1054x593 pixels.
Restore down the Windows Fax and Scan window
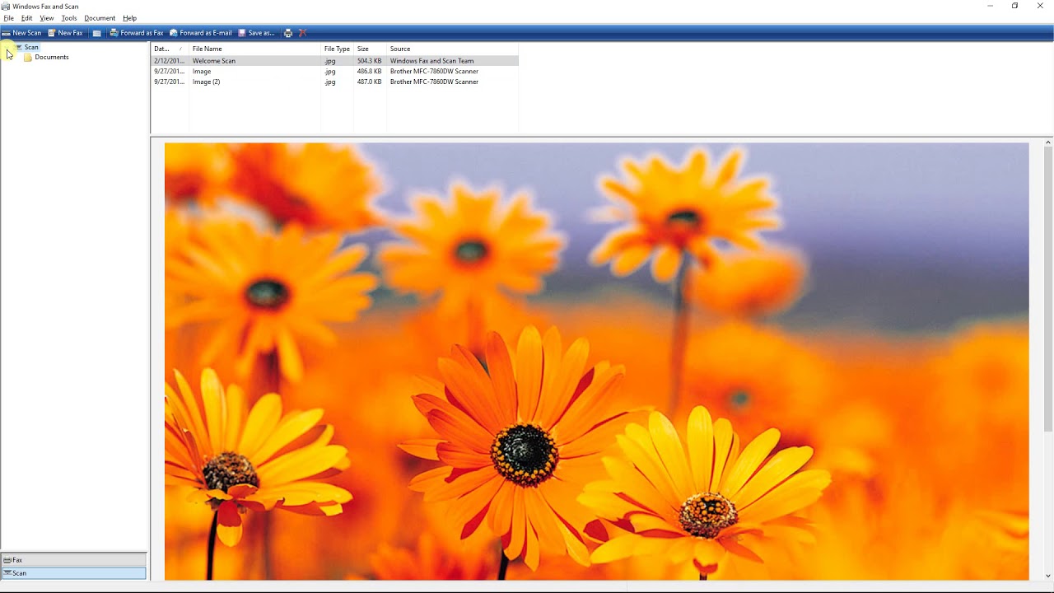(x=1015, y=6)
